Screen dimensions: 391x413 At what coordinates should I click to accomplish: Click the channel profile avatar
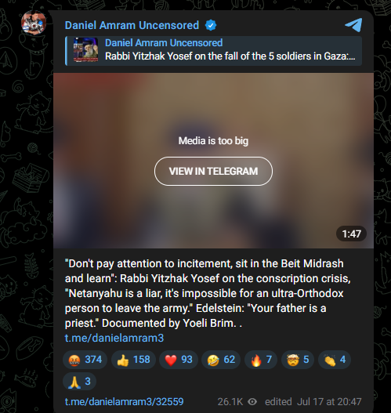tap(34, 23)
